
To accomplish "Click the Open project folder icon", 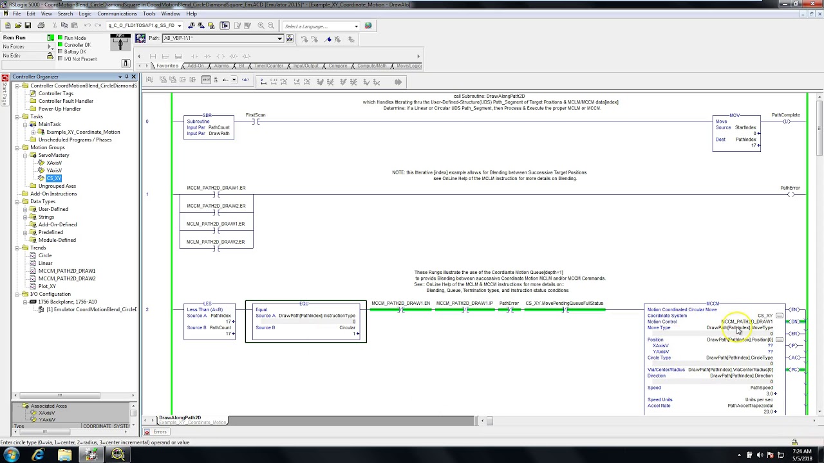I will click(x=18, y=26).
